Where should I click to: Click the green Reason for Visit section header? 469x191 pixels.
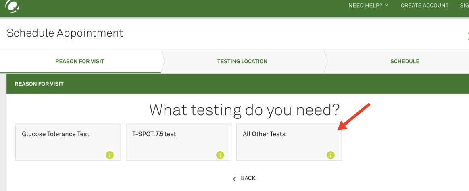(x=39, y=84)
